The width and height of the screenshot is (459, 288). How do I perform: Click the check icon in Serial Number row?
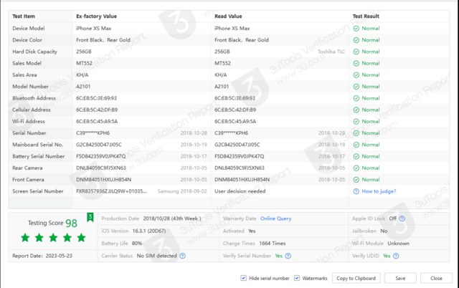[x=356, y=133]
